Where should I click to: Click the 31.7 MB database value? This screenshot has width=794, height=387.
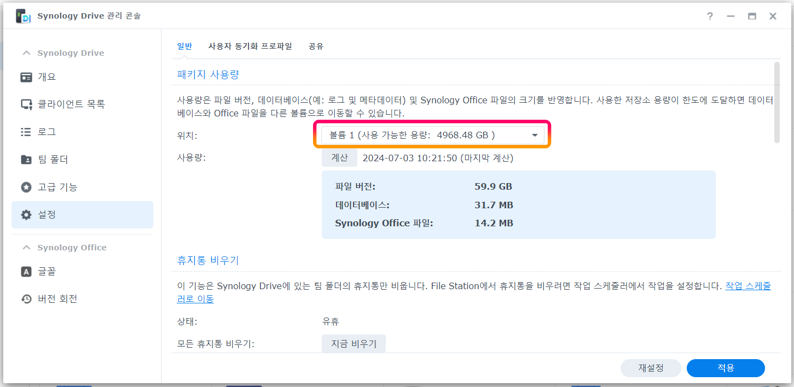click(494, 205)
